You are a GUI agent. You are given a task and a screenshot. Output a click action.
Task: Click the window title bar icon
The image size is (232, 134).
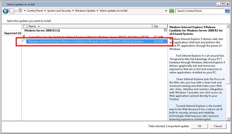[x=4, y=4]
